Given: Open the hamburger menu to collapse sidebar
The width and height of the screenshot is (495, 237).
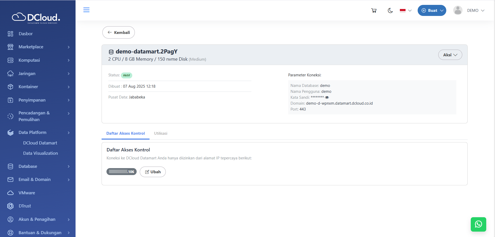Looking at the screenshot, I should point(86,10).
